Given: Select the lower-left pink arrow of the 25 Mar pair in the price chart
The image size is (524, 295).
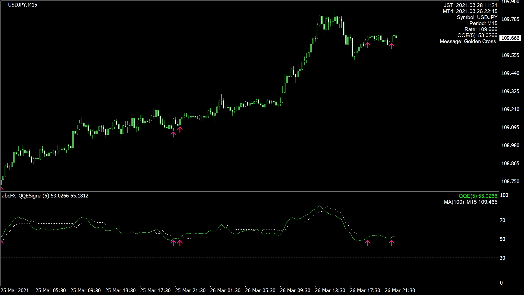Looking at the screenshot, I should pyautogui.click(x=173, y=134).
